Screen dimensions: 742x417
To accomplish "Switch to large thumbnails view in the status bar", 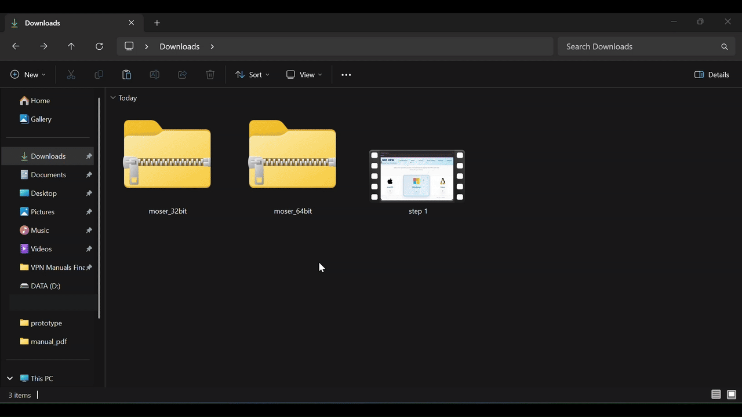I will click(732, 394).
